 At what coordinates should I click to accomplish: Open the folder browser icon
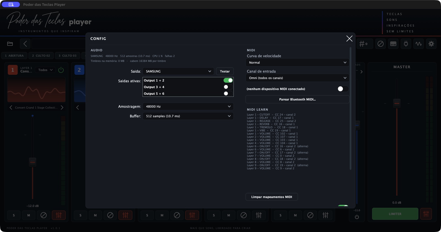point(10,44)
